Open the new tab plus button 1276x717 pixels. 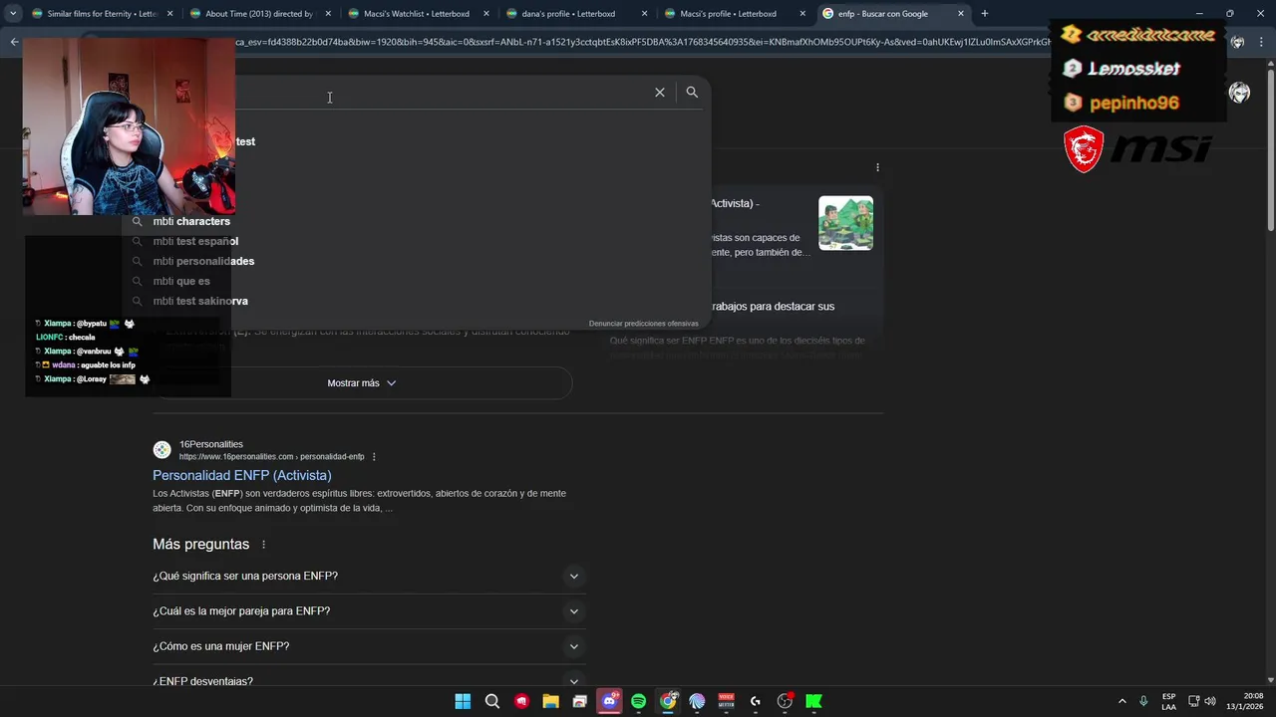pos(984,14)
